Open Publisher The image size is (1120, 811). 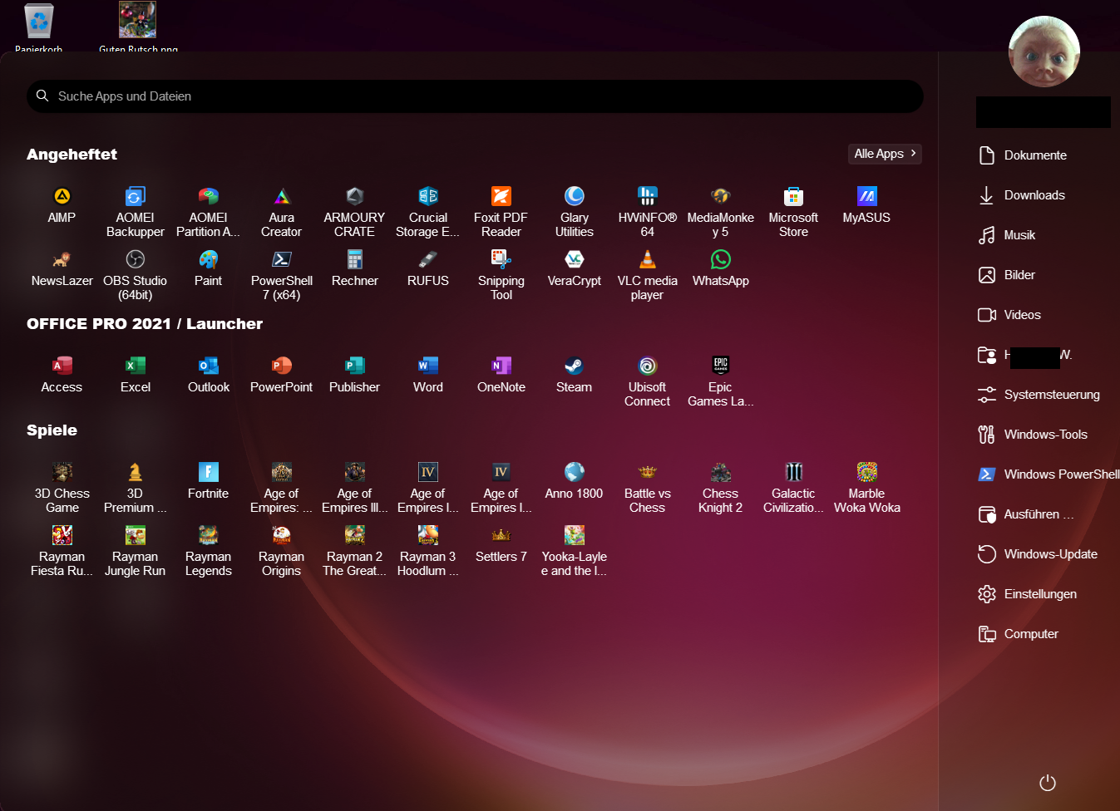point(354,375)
